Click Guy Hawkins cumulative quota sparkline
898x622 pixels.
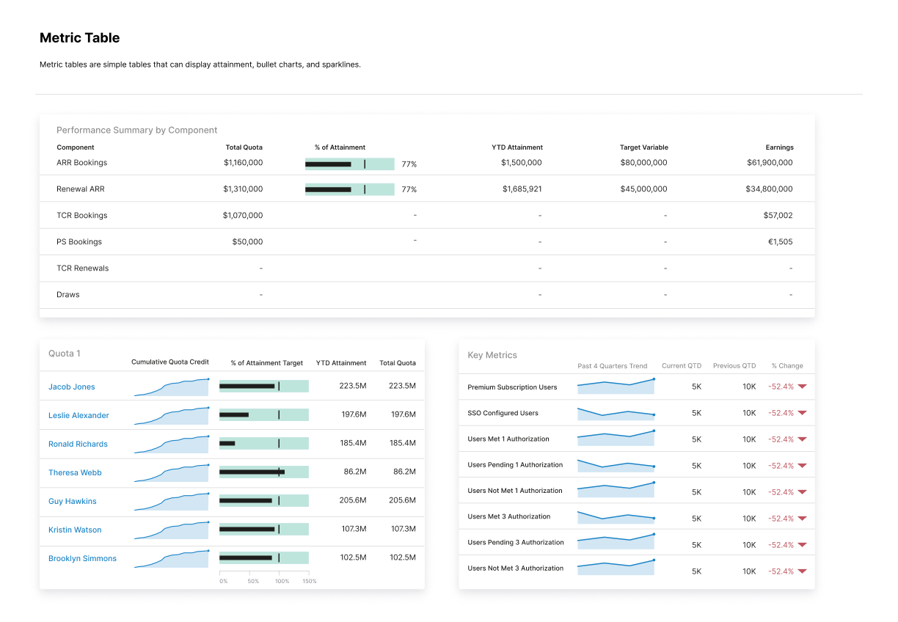tap(172, 502)
